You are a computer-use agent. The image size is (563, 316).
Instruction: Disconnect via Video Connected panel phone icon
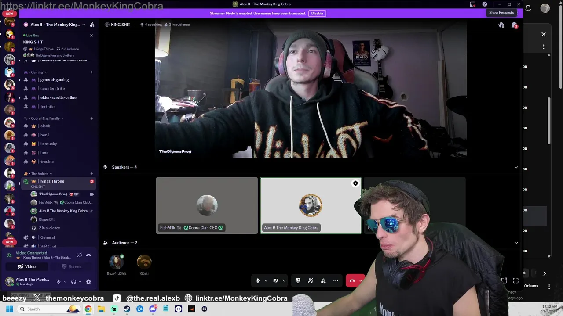88,255
